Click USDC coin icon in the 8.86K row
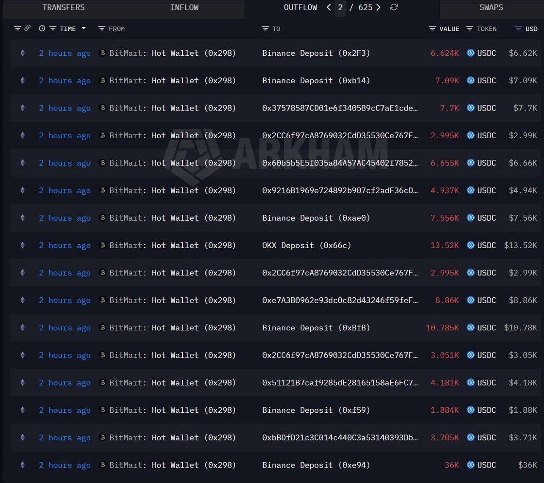The width and height of the screenshot is (544, 483). pos(471,300)
